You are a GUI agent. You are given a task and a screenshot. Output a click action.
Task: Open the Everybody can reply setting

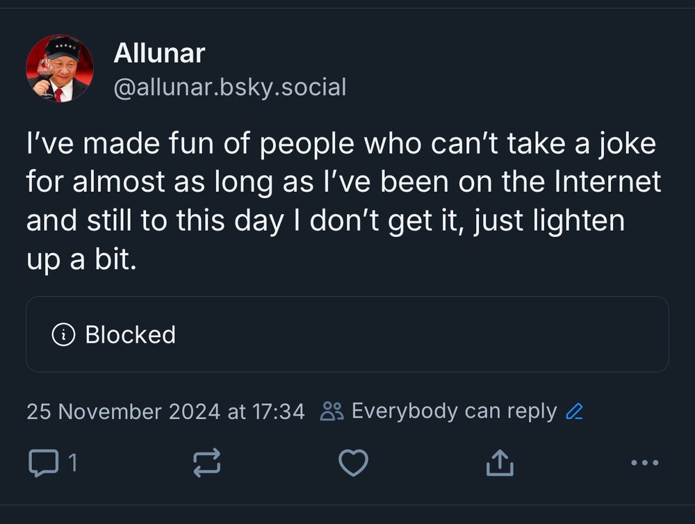454,411
